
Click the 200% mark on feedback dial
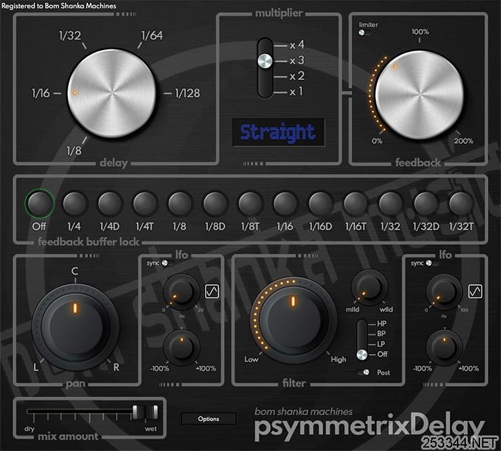click(464, 141)
